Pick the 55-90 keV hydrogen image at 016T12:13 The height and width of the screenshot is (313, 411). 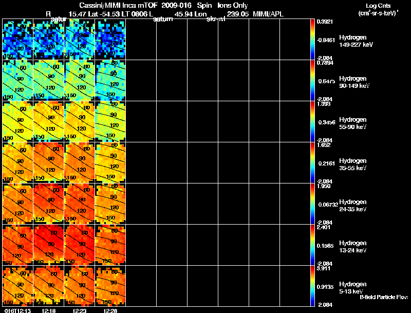[x=18, y=122]
